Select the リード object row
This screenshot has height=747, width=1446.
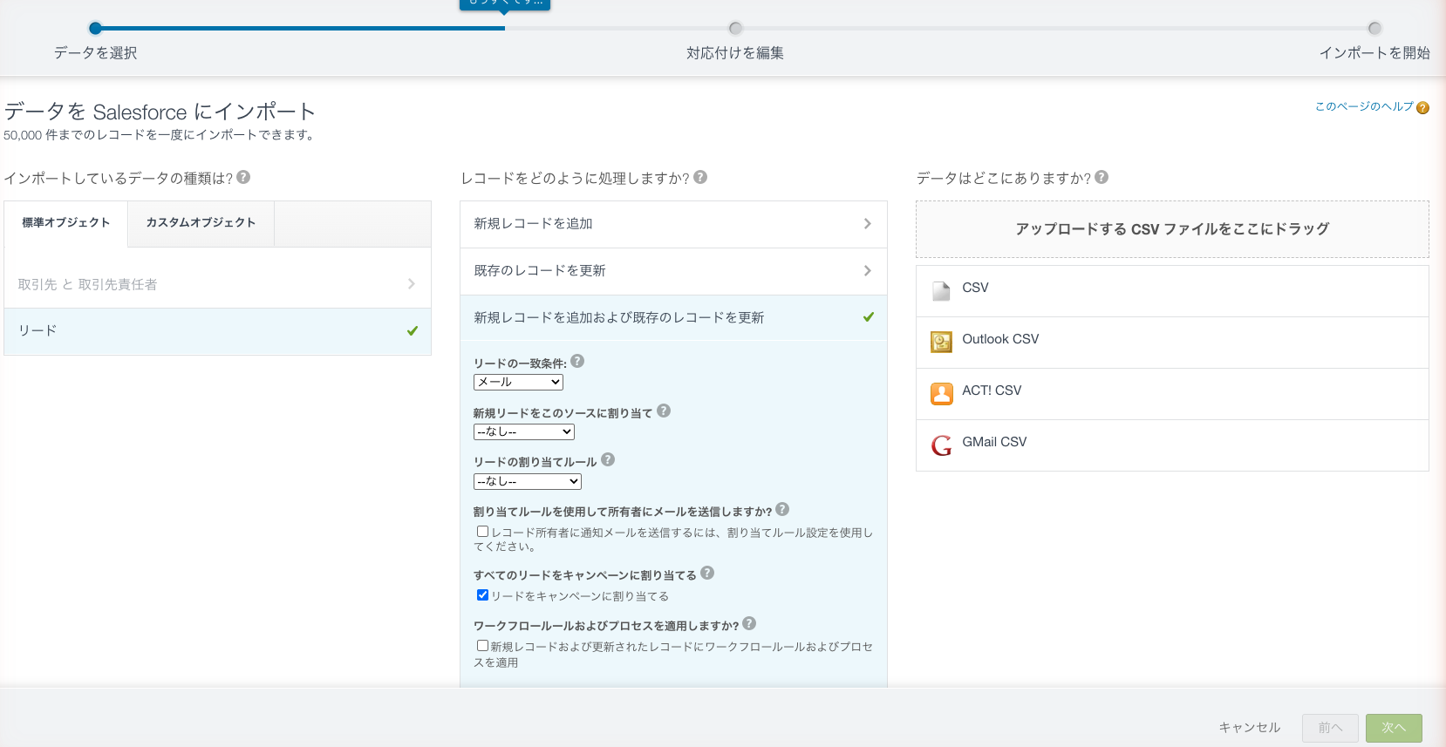coord(218,331)
